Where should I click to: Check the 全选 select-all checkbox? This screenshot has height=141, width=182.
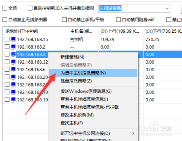pos(5,8)
